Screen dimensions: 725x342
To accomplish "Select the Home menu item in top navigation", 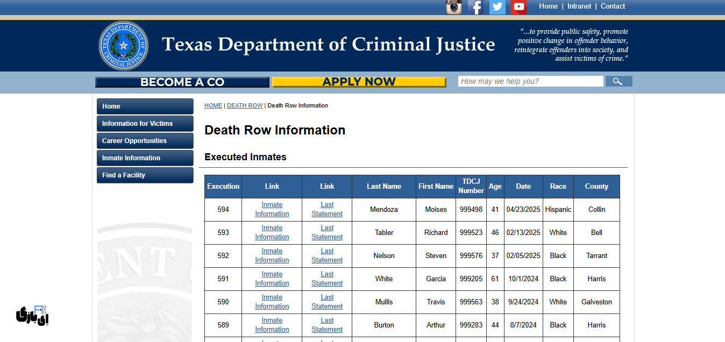I will pos(548,6).
